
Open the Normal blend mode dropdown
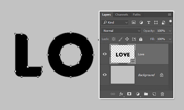[121, 31]
